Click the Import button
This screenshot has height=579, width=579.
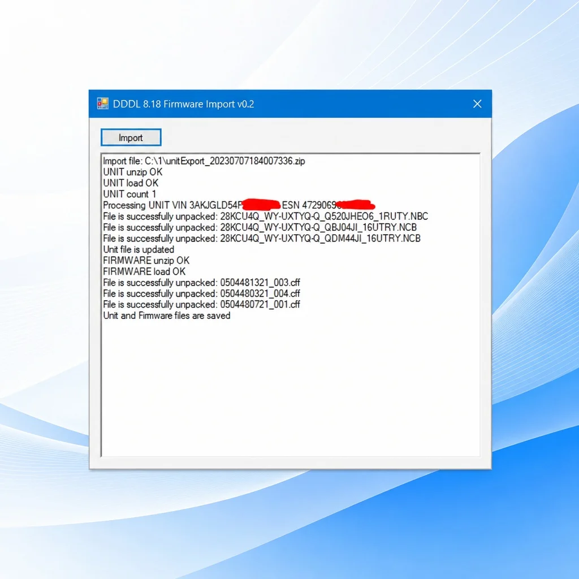[x=131, y=138]
